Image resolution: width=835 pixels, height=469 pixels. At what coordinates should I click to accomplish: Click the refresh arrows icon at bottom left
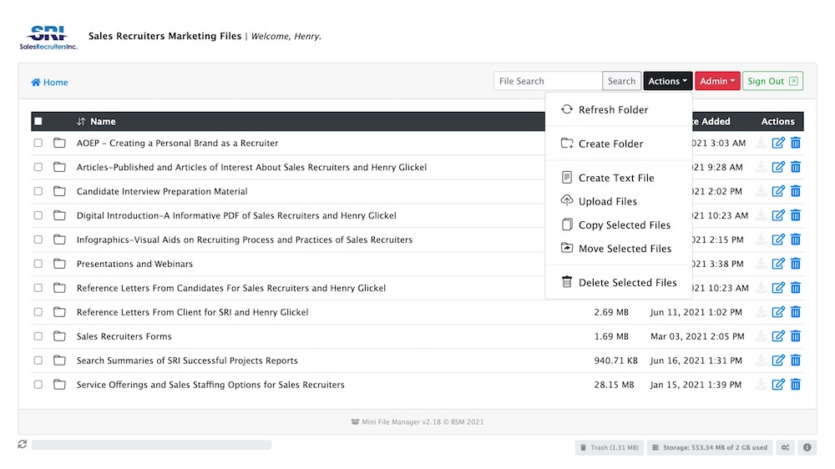point(22,444)
